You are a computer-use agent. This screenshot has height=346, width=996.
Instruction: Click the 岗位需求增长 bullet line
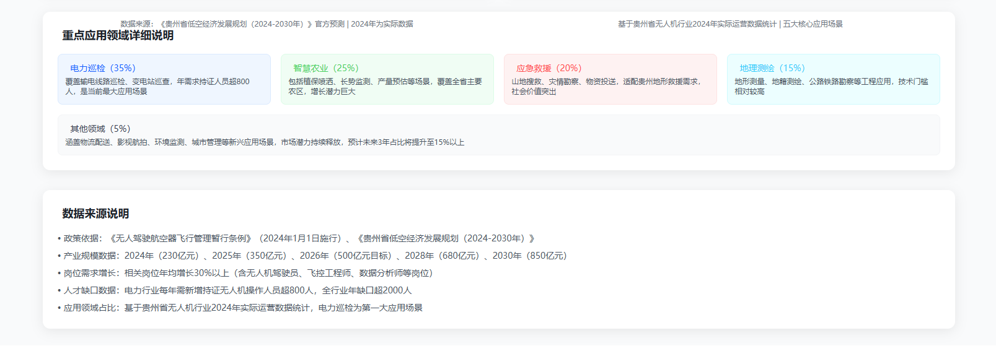click(x=248, y=273)
